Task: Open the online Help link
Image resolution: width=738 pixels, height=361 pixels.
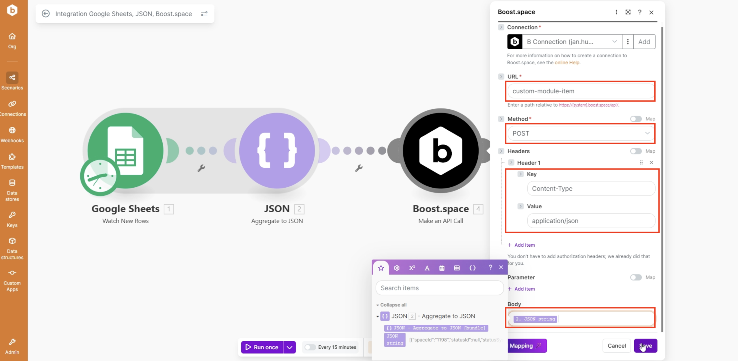Action: (x=567, y=63)
